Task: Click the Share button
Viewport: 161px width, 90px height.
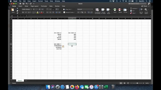Action: [144, 6]
